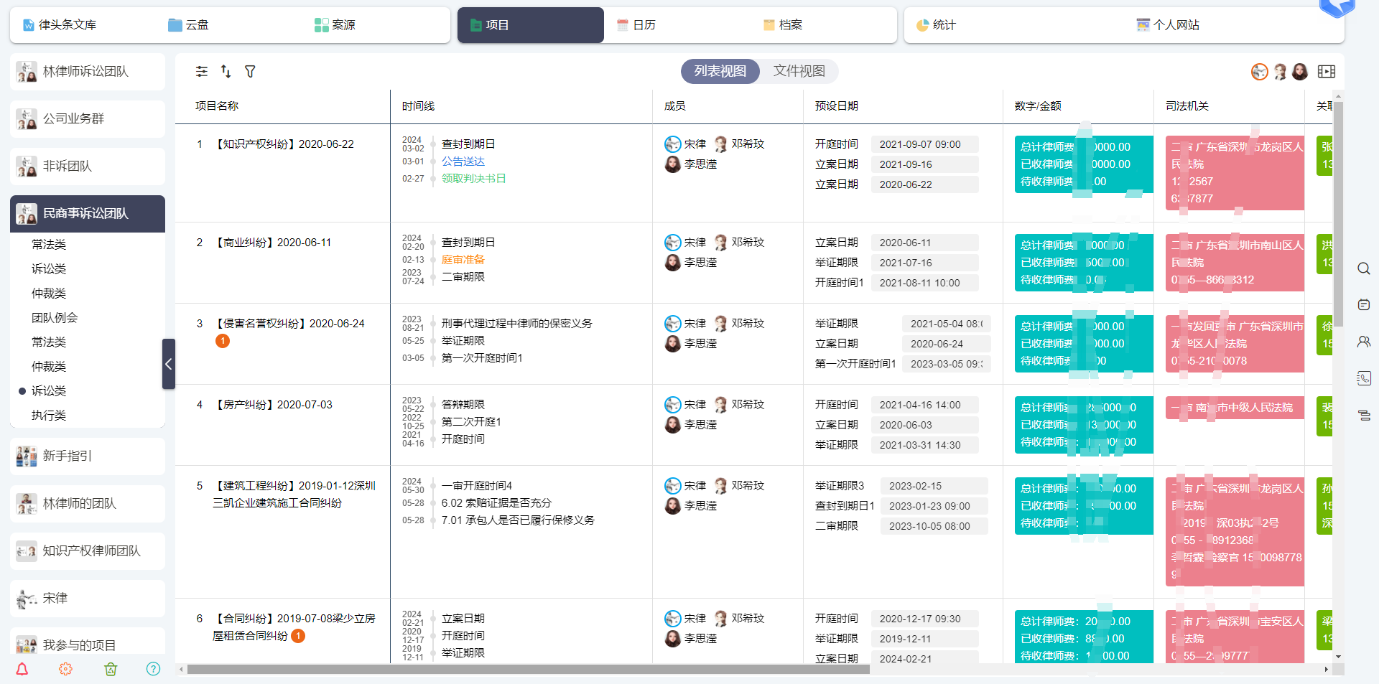The width and height of the screenshot is (1379, 684).
Task: Open the help question mark icon
Action: (153, 669)
